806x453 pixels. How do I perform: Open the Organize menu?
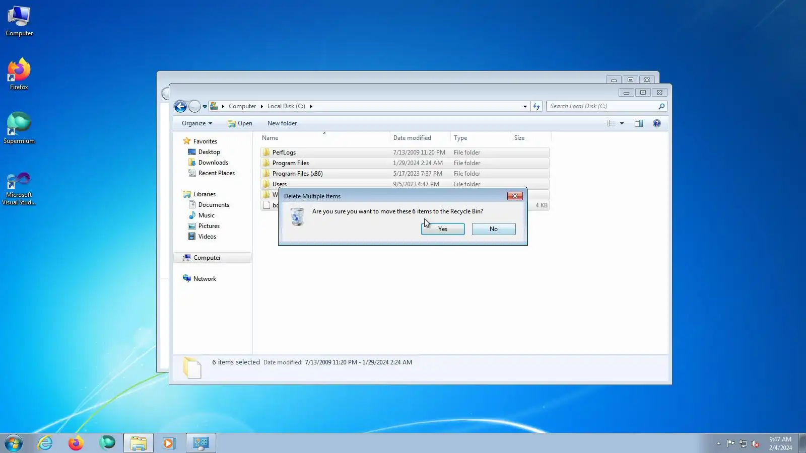(197, 123)
